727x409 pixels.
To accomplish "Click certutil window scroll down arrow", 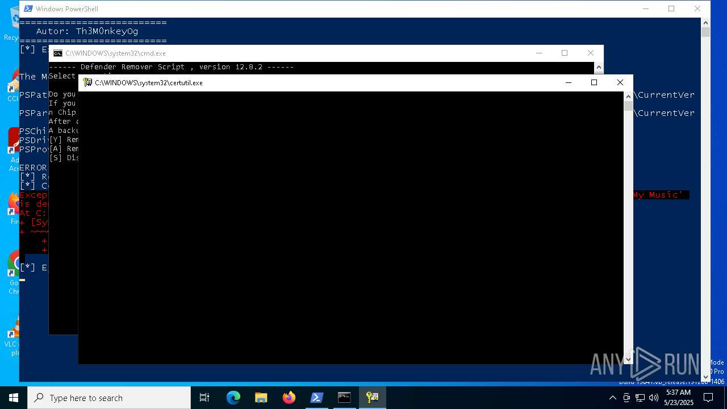I will [x=628, y=359].
